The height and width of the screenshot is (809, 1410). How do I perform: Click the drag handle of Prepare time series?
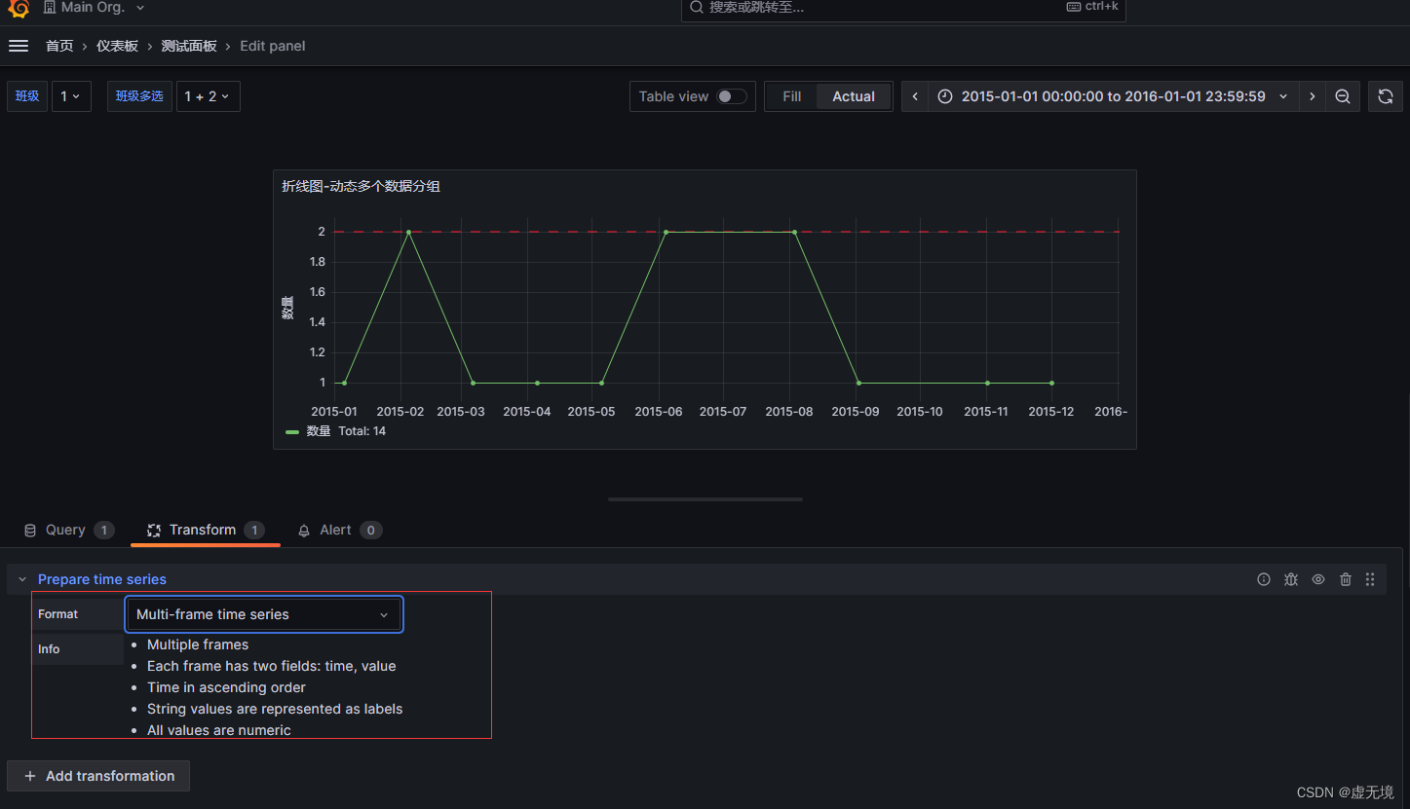point(1370,579)
